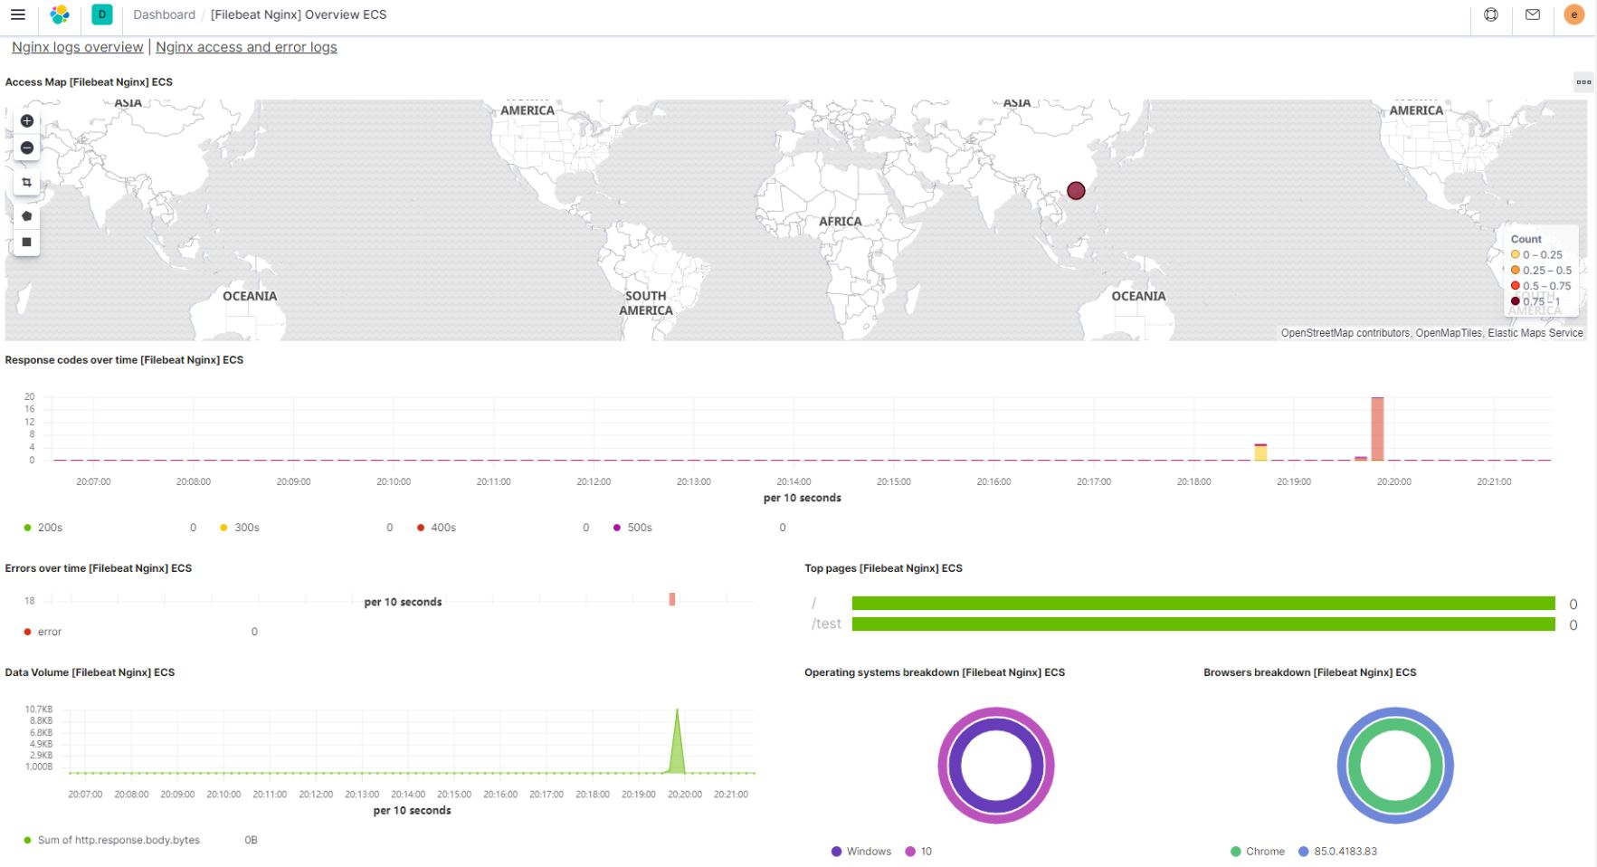Zoom out on the access map
The height and width of the screenshot is (867, 1597).
coord(27,148)
